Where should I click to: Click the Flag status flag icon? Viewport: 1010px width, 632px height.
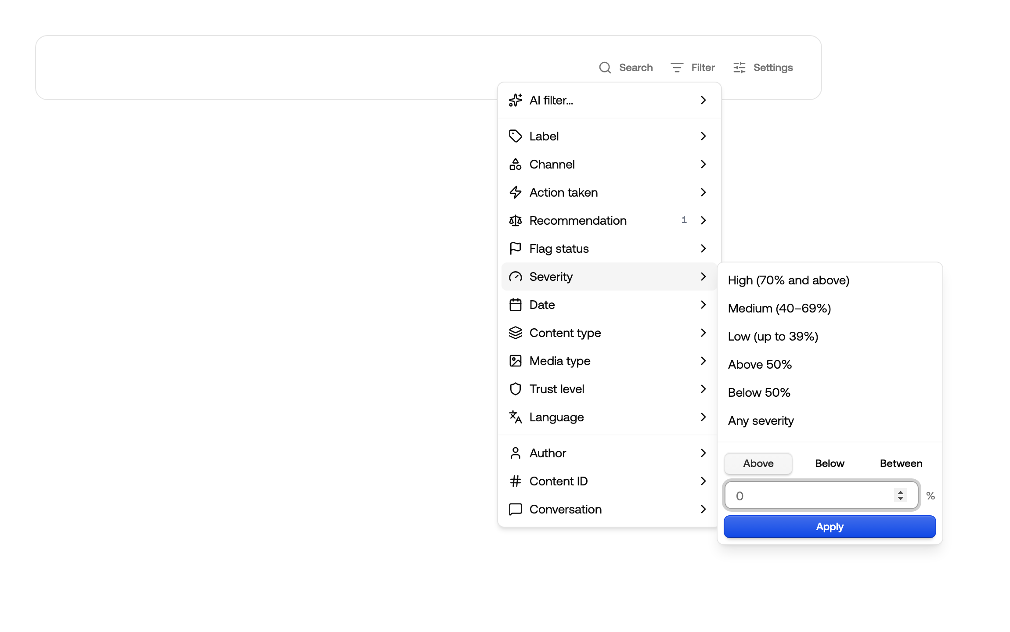pos(515,248)
